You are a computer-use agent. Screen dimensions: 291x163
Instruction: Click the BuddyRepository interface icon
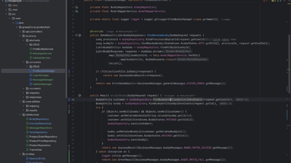pos(27,119)
